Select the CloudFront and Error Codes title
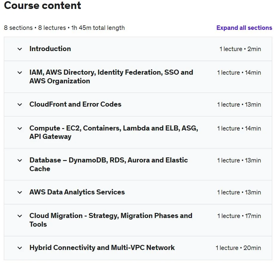 click(x=75, y=104)
